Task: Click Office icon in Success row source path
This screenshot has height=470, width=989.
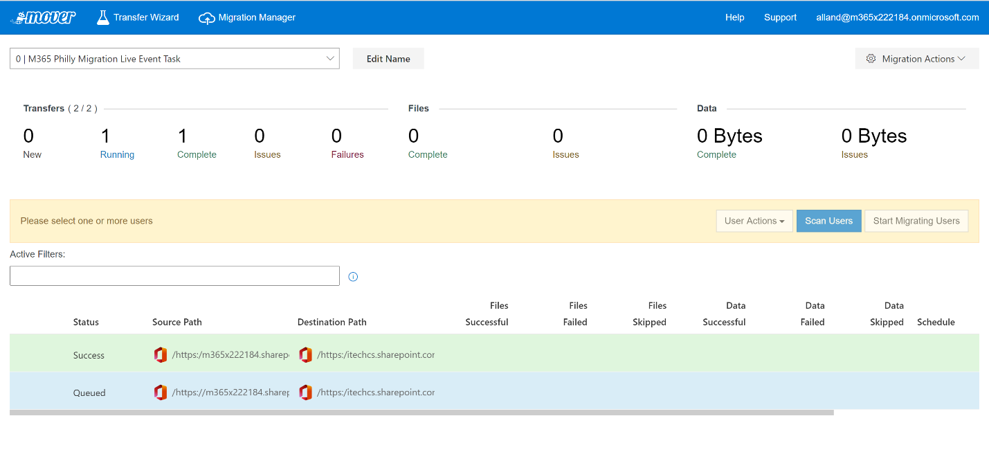Action: pos(161,355)
